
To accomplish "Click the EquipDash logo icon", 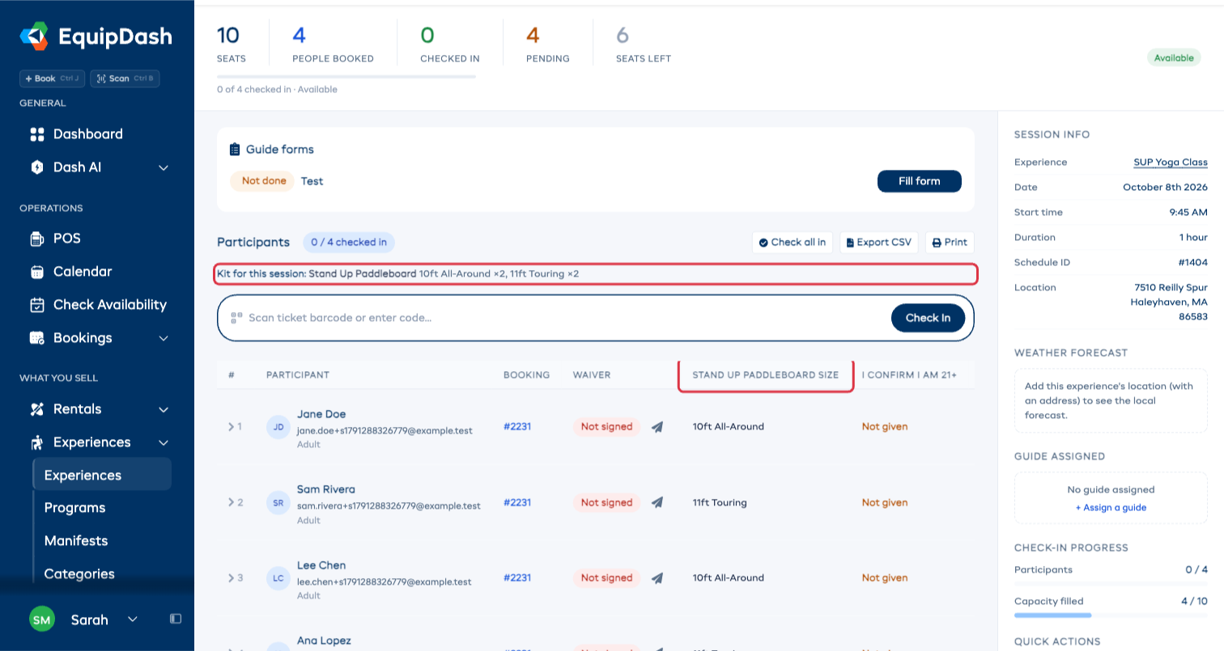I will [x=34, y=36].
